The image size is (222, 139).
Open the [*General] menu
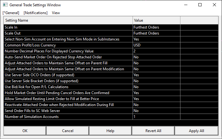tap(11, 13)
